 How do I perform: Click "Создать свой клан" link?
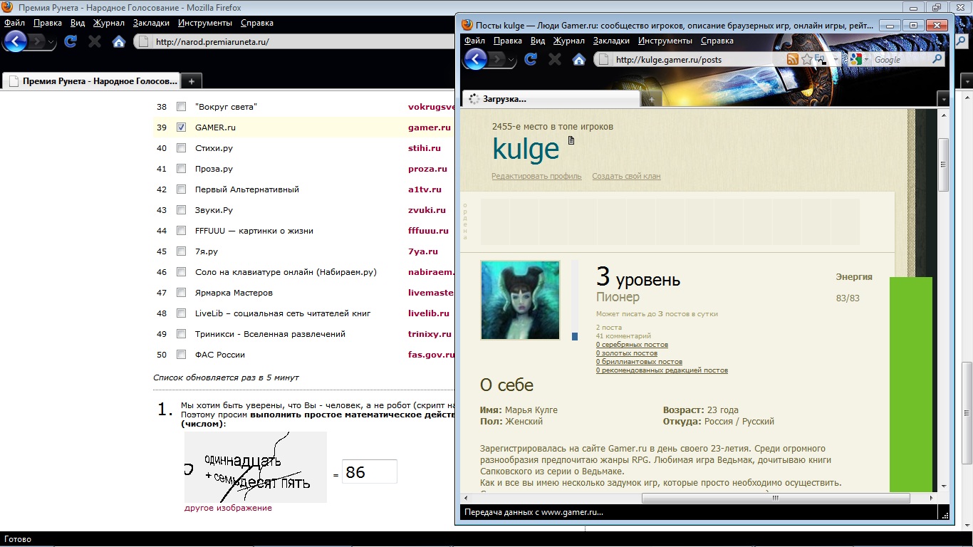(626, 176)
